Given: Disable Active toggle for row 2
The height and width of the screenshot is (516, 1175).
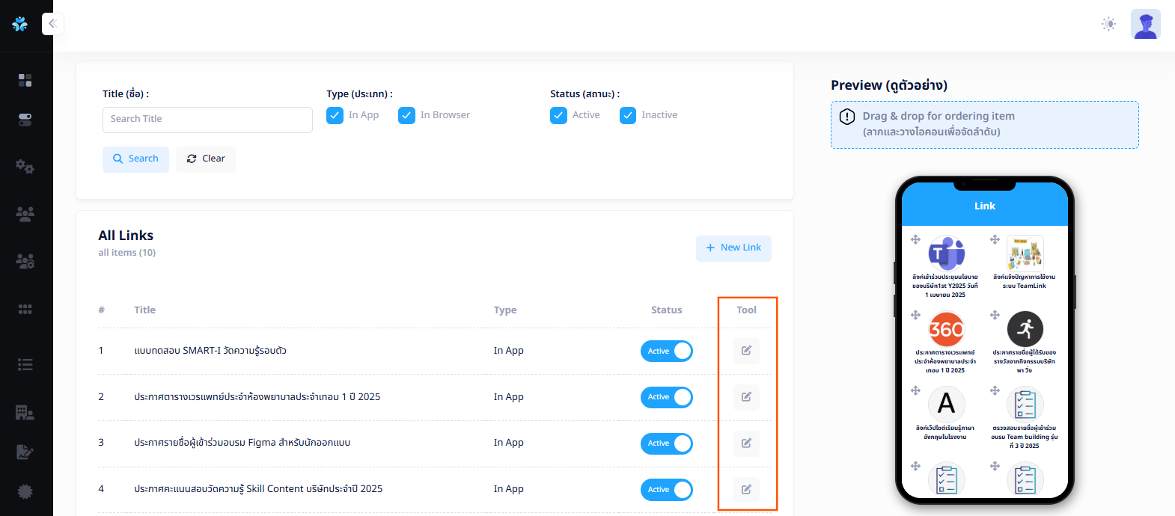Looking at the screenshot, I should point(666,397).
